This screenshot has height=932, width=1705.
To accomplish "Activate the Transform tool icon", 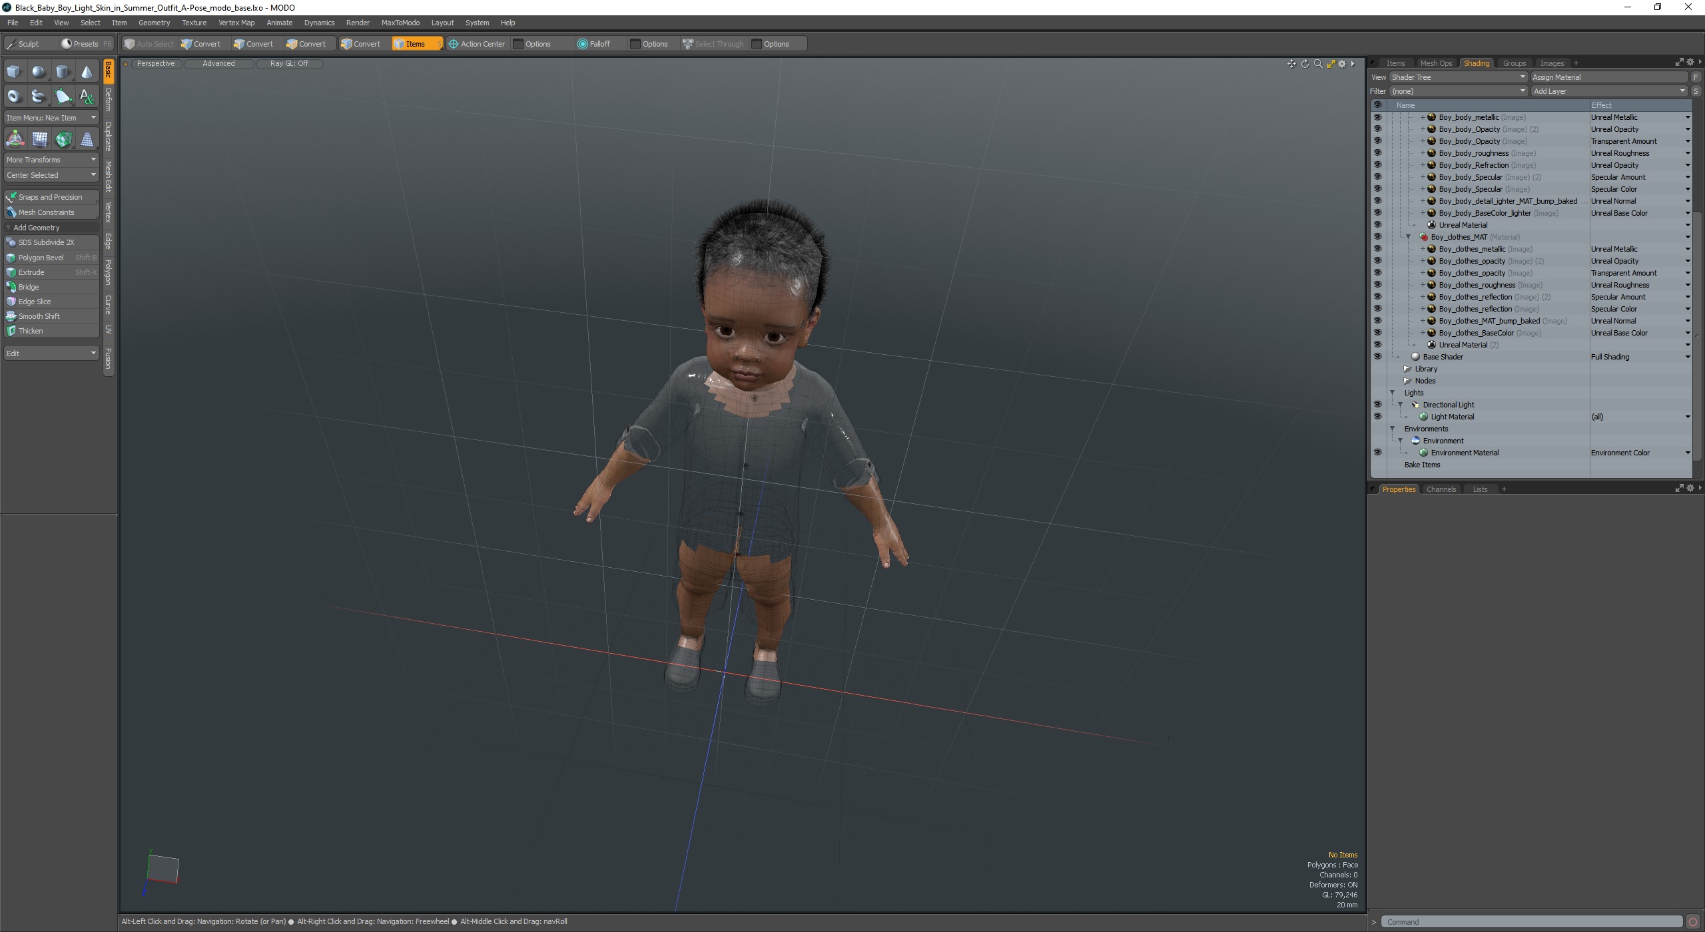I will click(15, 139).
